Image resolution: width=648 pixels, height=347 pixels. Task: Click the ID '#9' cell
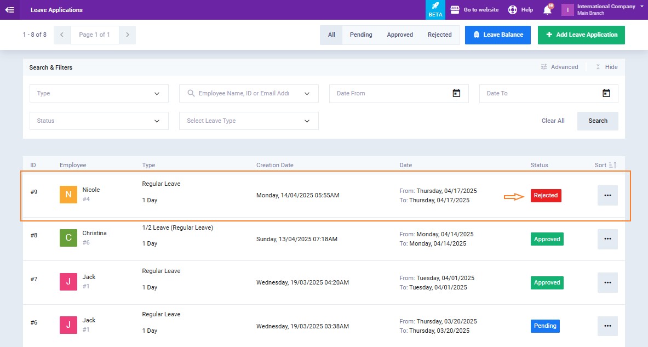click(34, 192)
